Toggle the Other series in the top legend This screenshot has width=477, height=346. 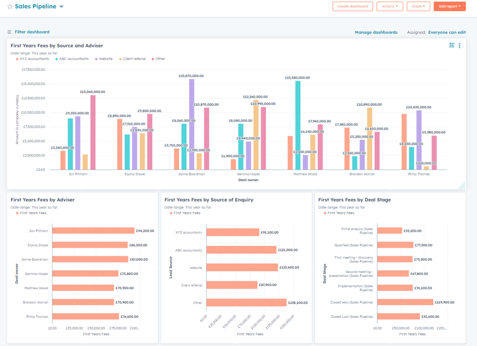click(x=159, y=59)
